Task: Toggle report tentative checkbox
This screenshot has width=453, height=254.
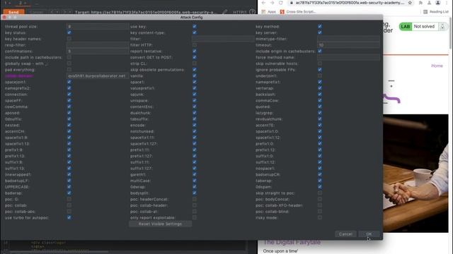Action: [195, 51]
